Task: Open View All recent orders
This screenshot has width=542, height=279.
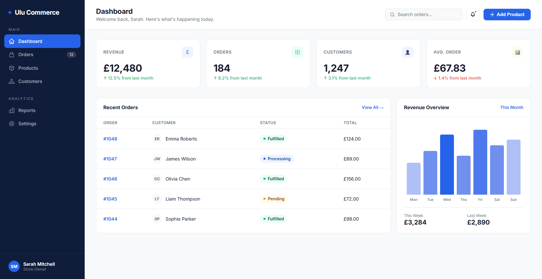Action: click(373, 107)
